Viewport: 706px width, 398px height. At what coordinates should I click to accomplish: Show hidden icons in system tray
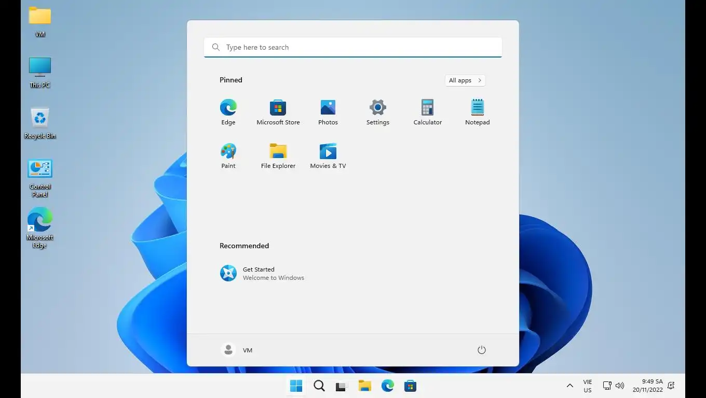coord(569,386)
